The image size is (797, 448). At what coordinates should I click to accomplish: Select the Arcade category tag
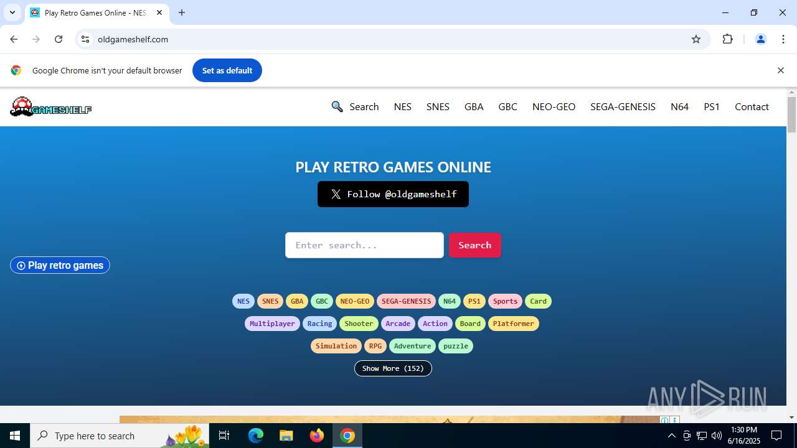(x=398, y=324)
